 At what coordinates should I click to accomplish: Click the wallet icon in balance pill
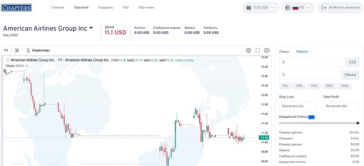tap(248, 7)
